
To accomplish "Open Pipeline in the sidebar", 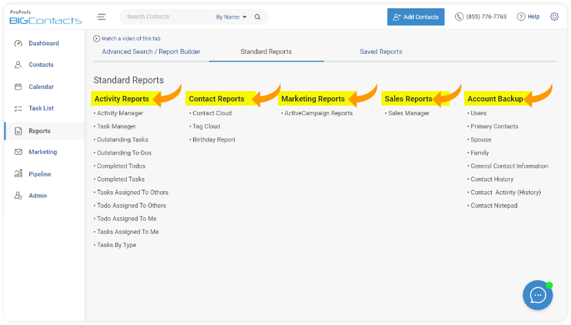I will point(40,174).
